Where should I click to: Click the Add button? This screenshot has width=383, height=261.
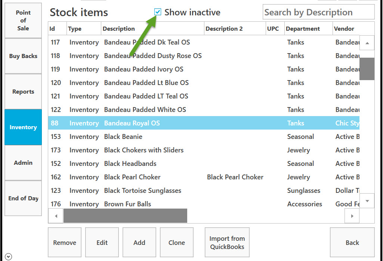[x=139, y=242]
